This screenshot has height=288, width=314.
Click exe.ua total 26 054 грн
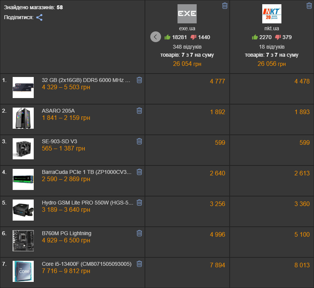click(187, 64)
